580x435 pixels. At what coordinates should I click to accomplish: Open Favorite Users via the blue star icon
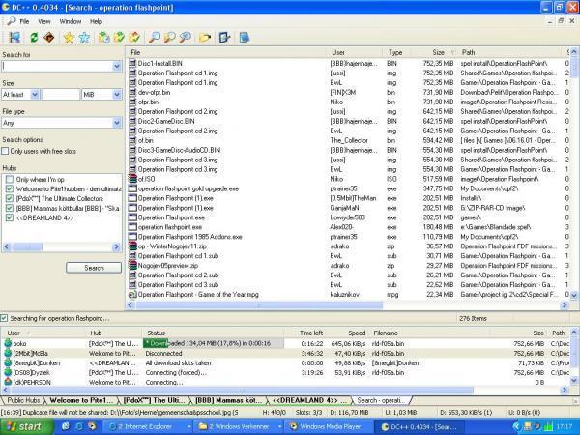click(84, 38)
